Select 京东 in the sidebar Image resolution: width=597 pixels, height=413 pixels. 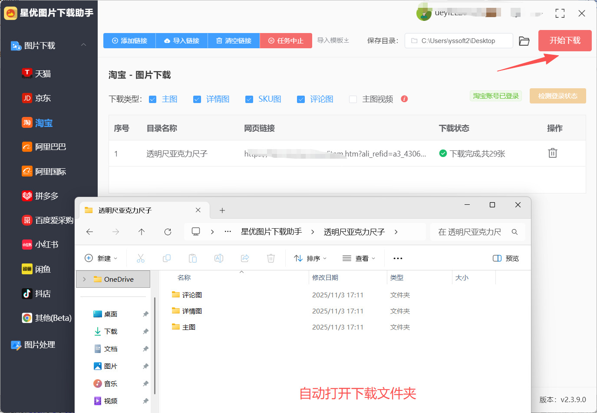pyautogui.click(x=36, y=98)
